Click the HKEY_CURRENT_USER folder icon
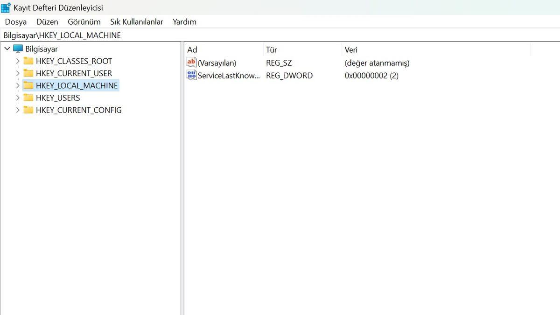Screen dimensions: 560x315 (29, 73)
